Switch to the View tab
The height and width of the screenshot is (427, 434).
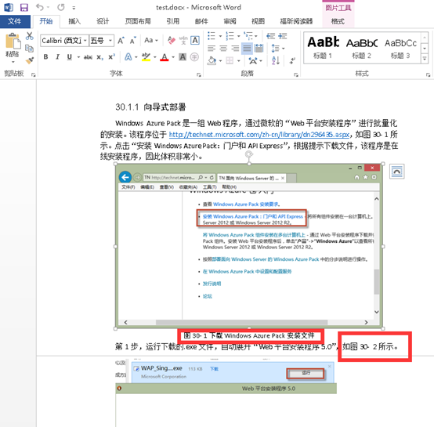258,21
